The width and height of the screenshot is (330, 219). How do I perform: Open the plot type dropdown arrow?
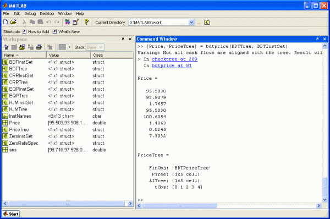pos(69,47)
